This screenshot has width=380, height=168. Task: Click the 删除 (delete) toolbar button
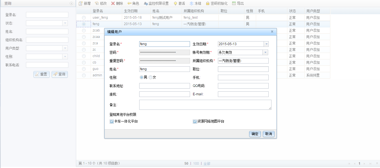(x=117, y=3)
